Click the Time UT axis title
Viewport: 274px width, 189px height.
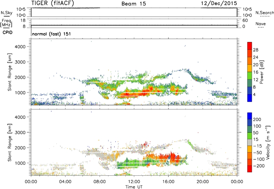pos(134,187)
